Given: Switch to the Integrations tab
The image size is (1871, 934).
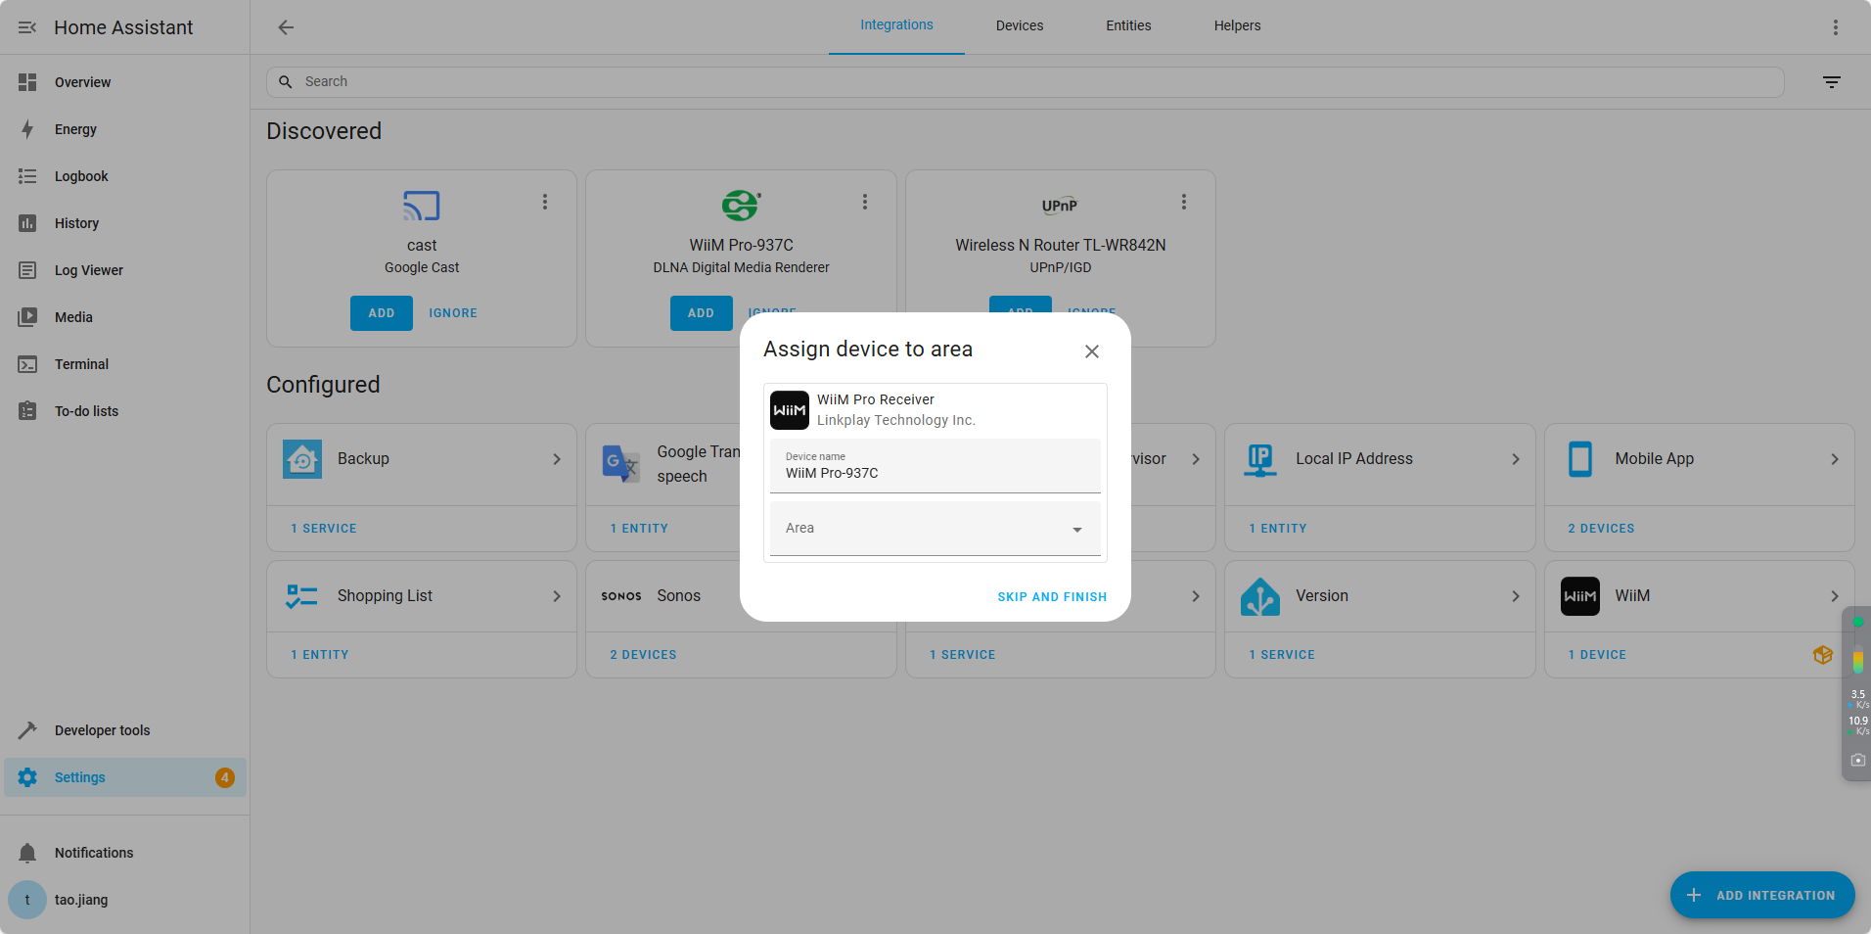Looking at the screenshot, I should (x=896, y=26).
